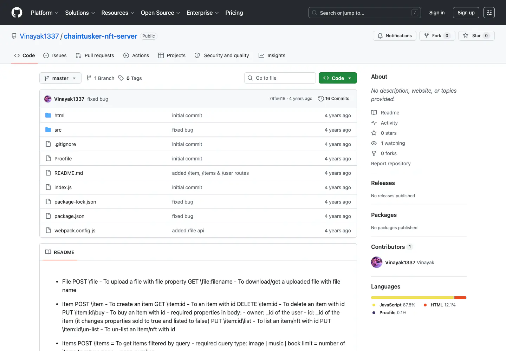Click the README.md file icon

point(48,173)
